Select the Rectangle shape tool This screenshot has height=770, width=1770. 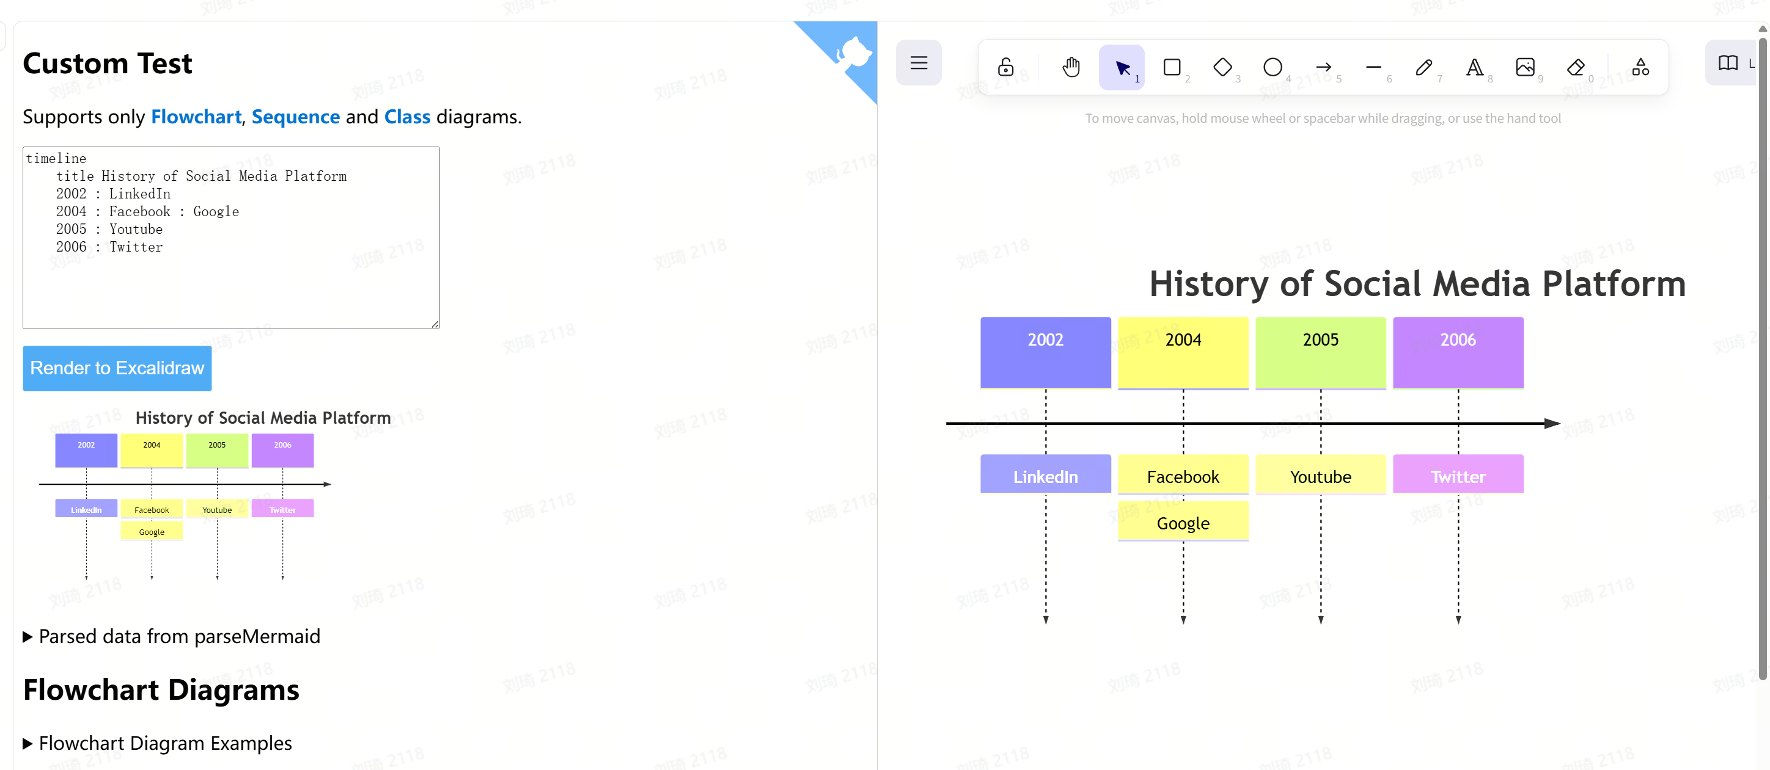(x=1172, y=67)
